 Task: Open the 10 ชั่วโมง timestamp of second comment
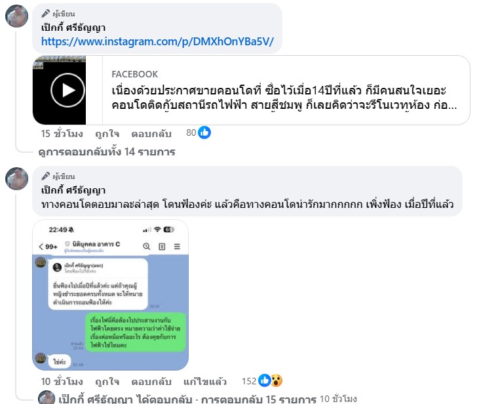[62, 382]
